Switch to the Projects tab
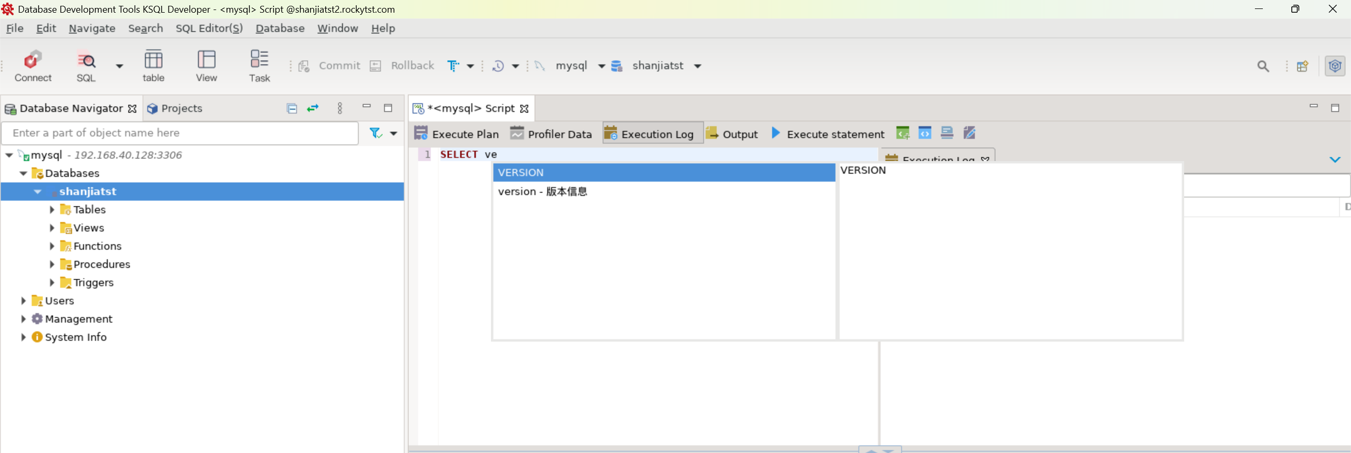The width and height of the screenshot is (1351, 453). click(x=175, y=108)
